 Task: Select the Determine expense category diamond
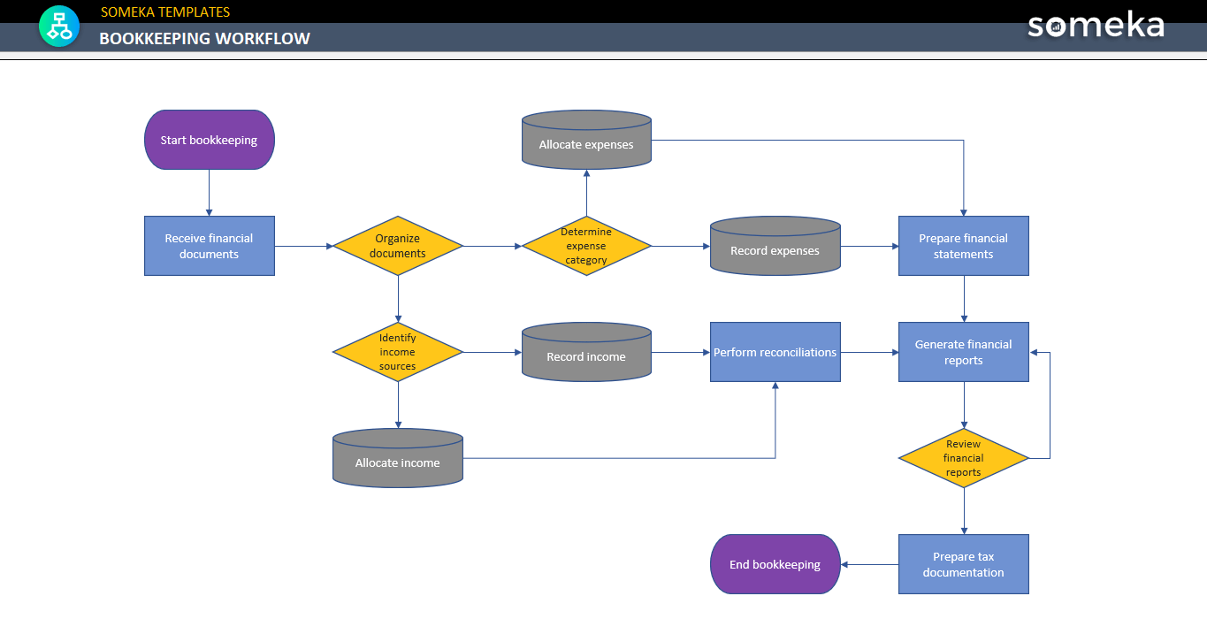[585, 246]
